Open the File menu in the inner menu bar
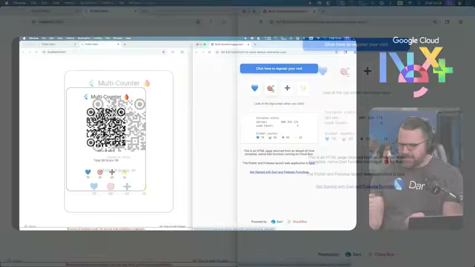This screenshot has height=267, width=475. tap(43, 38)
